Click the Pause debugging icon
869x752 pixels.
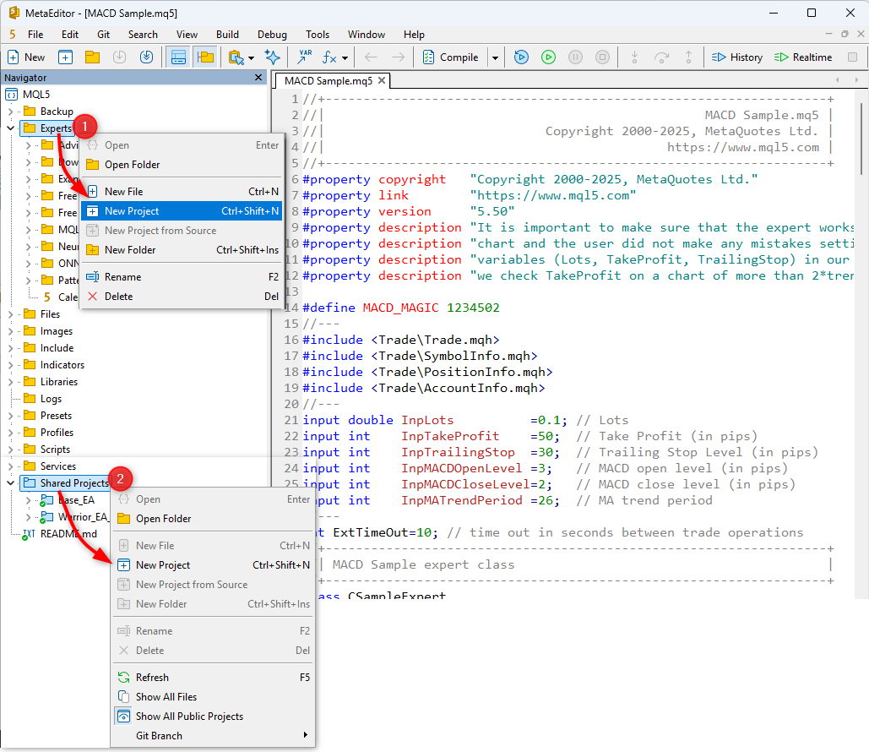(x=575, y=57)
